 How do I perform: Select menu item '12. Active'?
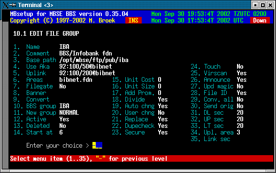(30, 119)
